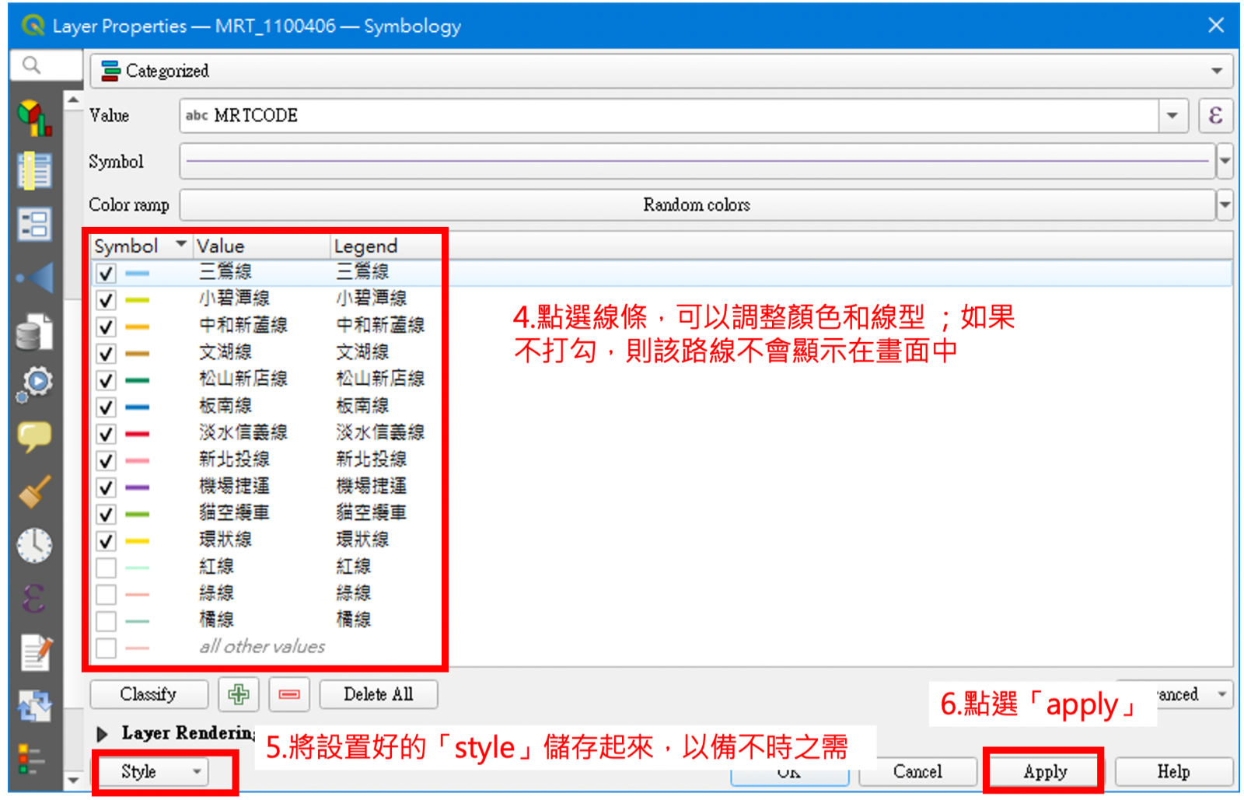Click the red minus remove category button
The height and width of the screenshot is (800, 1244).
289,694
